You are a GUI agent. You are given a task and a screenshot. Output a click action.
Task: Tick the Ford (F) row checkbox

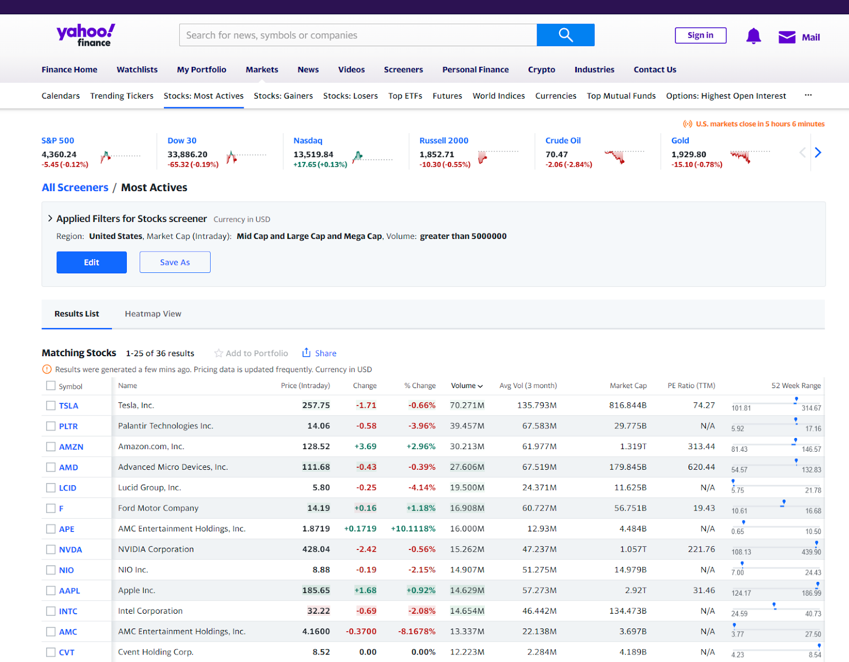click(50, 508)
